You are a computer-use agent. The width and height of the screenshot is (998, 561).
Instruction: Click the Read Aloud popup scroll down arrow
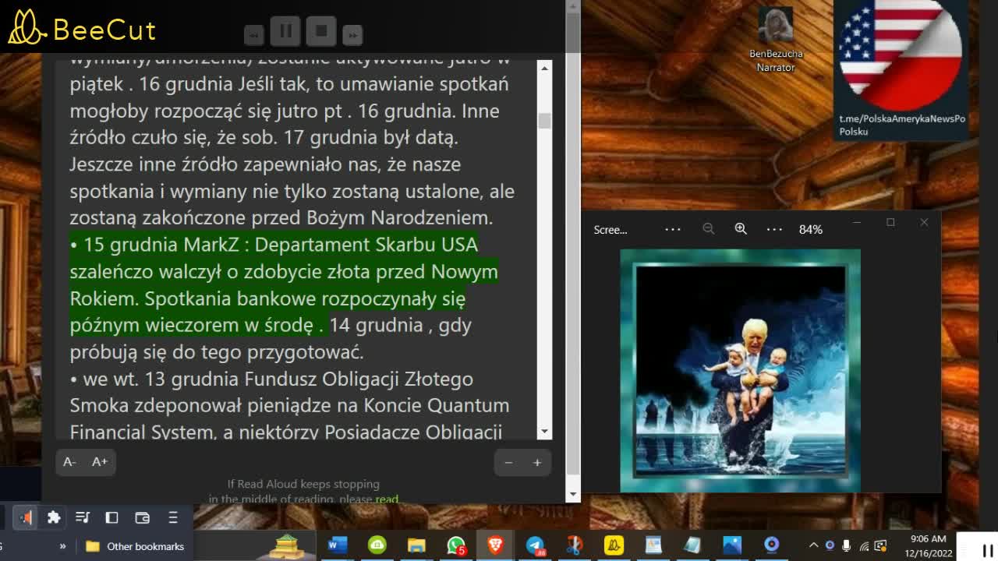[x=574, y=494]
